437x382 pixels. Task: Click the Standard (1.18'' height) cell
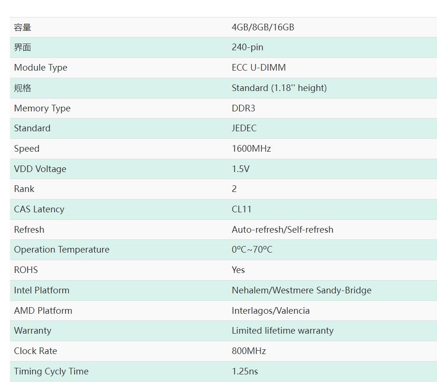(279, 88)
